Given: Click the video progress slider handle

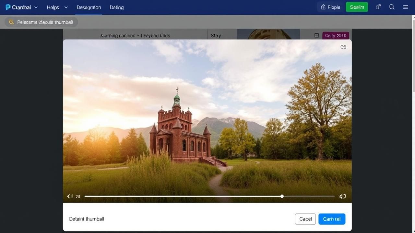Looking at the screenshot, I should (282, 196).
